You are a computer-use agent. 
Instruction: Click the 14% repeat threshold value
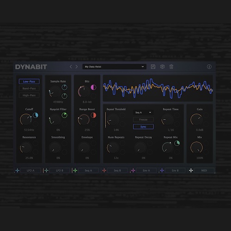116,130
